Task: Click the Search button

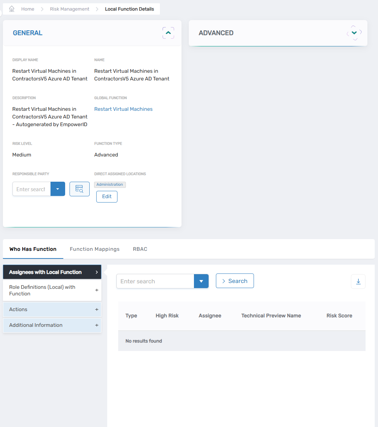Action: pos(235,281)
